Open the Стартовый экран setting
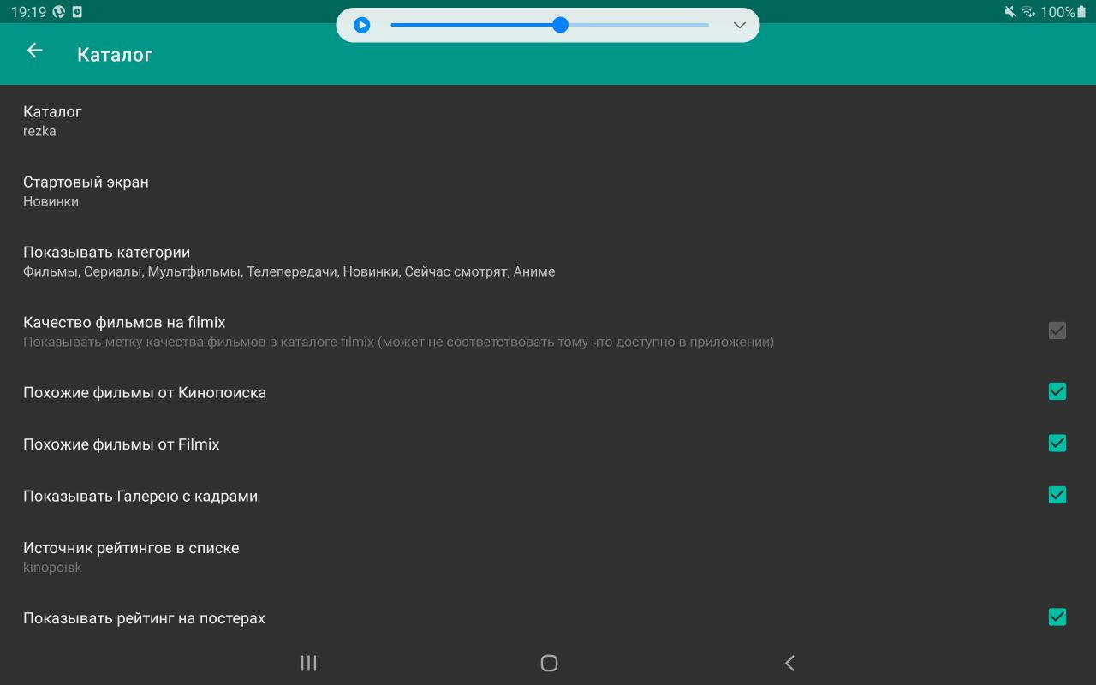 click(x=548, y=191)
